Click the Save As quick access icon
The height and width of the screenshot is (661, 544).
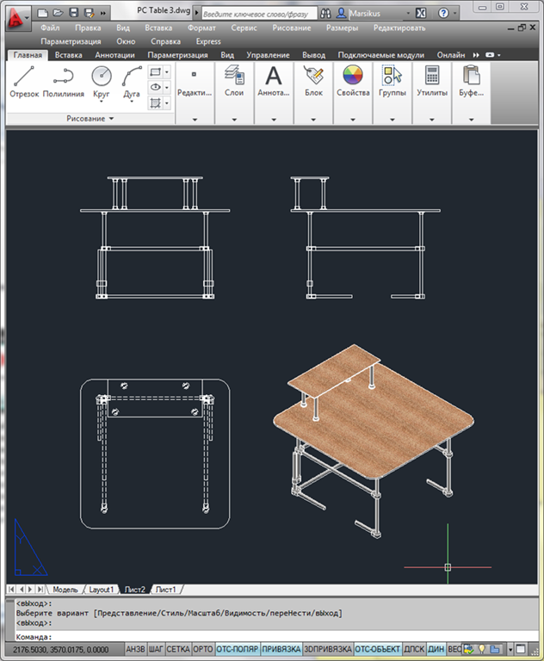pyautogui.click(x=89, y=13)
